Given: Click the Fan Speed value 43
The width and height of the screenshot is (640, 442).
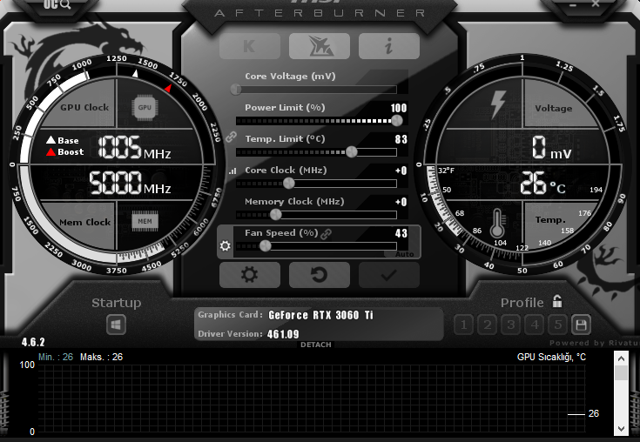Looking at the screenshot, I should point(401,233).
